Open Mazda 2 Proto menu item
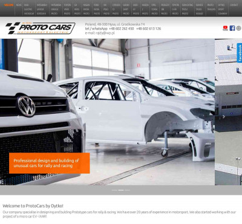Screen dimensions: 242x224 [145, 9]
